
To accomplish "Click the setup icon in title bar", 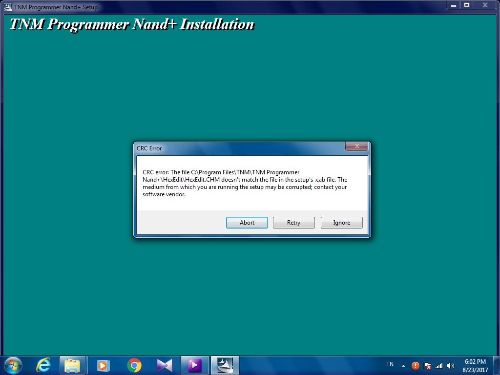I will point(8,7).
